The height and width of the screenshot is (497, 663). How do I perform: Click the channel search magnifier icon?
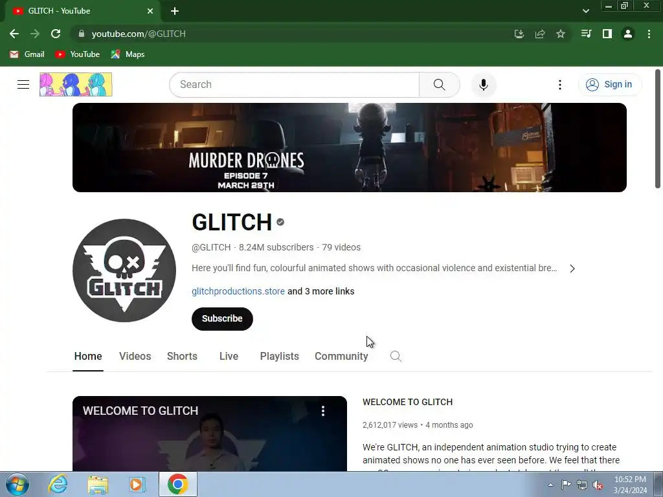pyautogui.click(x=396, y=357)
